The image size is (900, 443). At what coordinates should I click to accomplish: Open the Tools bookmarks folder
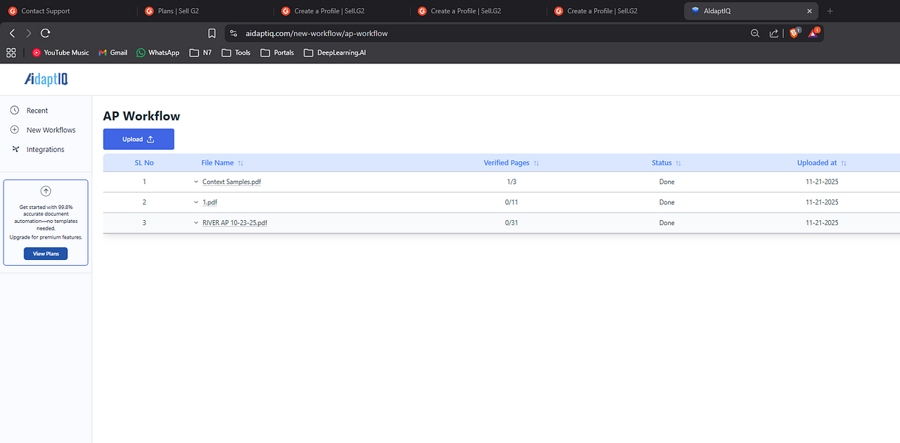tap(236, 52)
